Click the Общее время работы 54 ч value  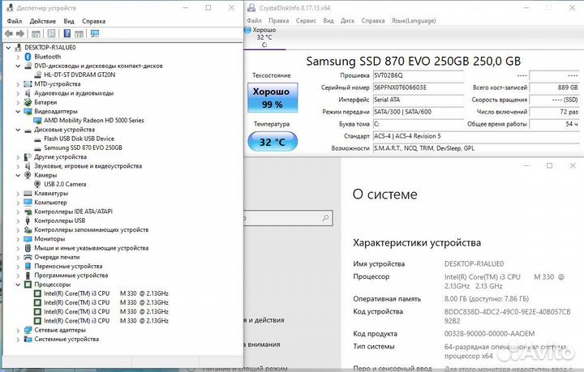(554, 124)
